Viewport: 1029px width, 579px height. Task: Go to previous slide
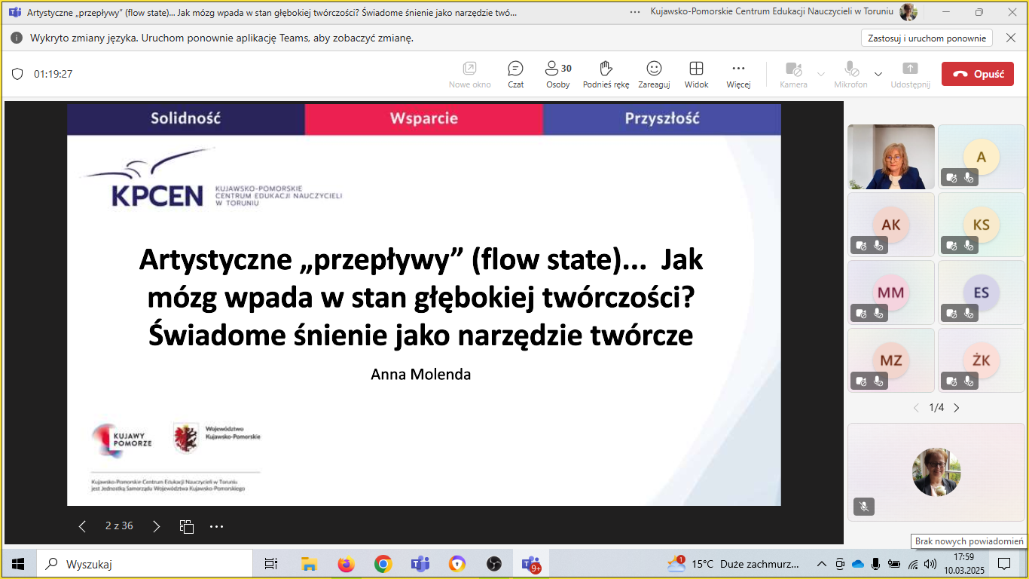coord(83,526)
